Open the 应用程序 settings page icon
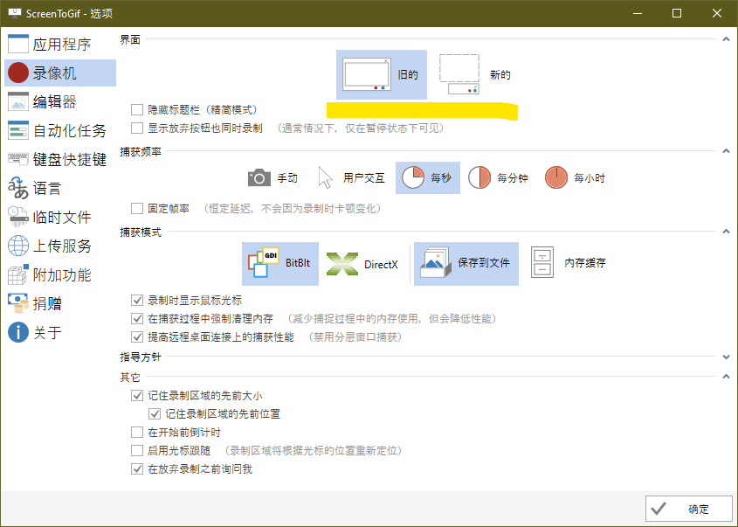The image size is (738, 527). (17, 44)
